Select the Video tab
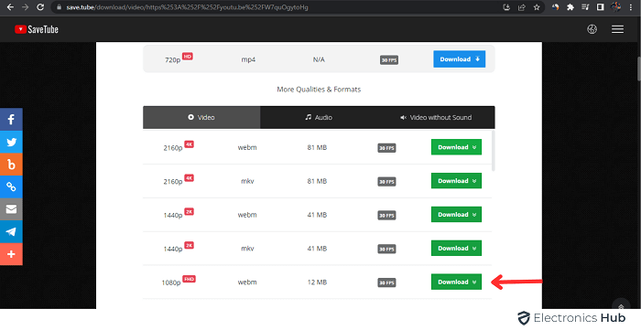This screenshot has width=641, height=330. 201,118
